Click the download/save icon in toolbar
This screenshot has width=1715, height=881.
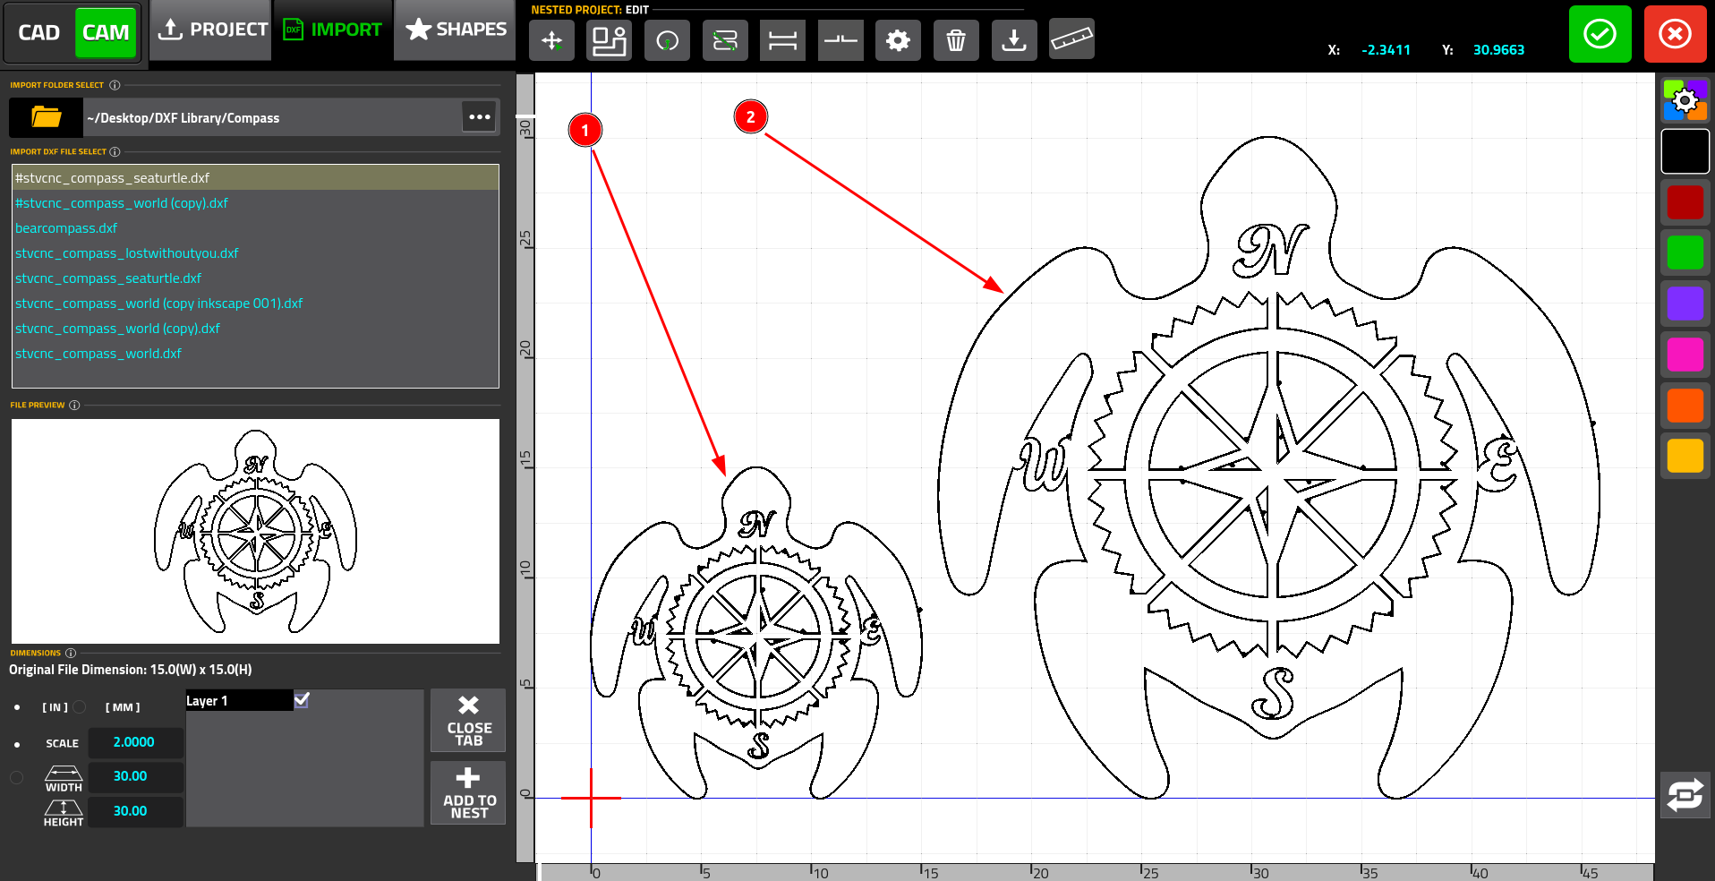(x=1013, y=40)
